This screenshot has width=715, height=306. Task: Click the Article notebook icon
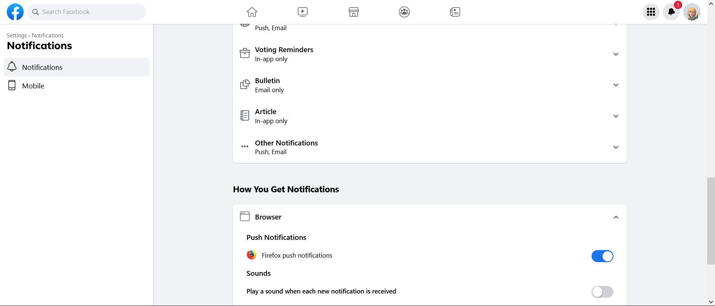tap(245, 115)
